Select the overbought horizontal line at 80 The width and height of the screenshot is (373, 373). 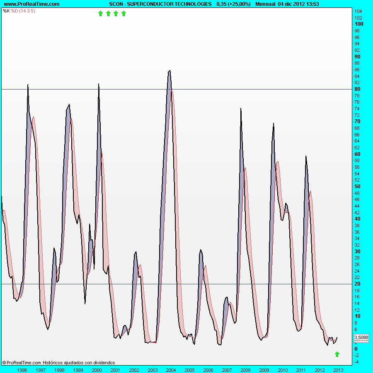177,89
